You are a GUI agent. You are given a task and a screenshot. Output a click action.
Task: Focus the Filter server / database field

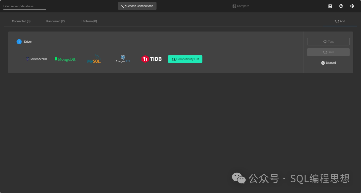click(x=24, y=6)
